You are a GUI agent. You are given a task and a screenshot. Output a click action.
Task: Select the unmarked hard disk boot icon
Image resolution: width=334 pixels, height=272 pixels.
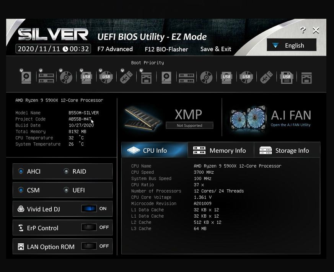click(166, 78)
